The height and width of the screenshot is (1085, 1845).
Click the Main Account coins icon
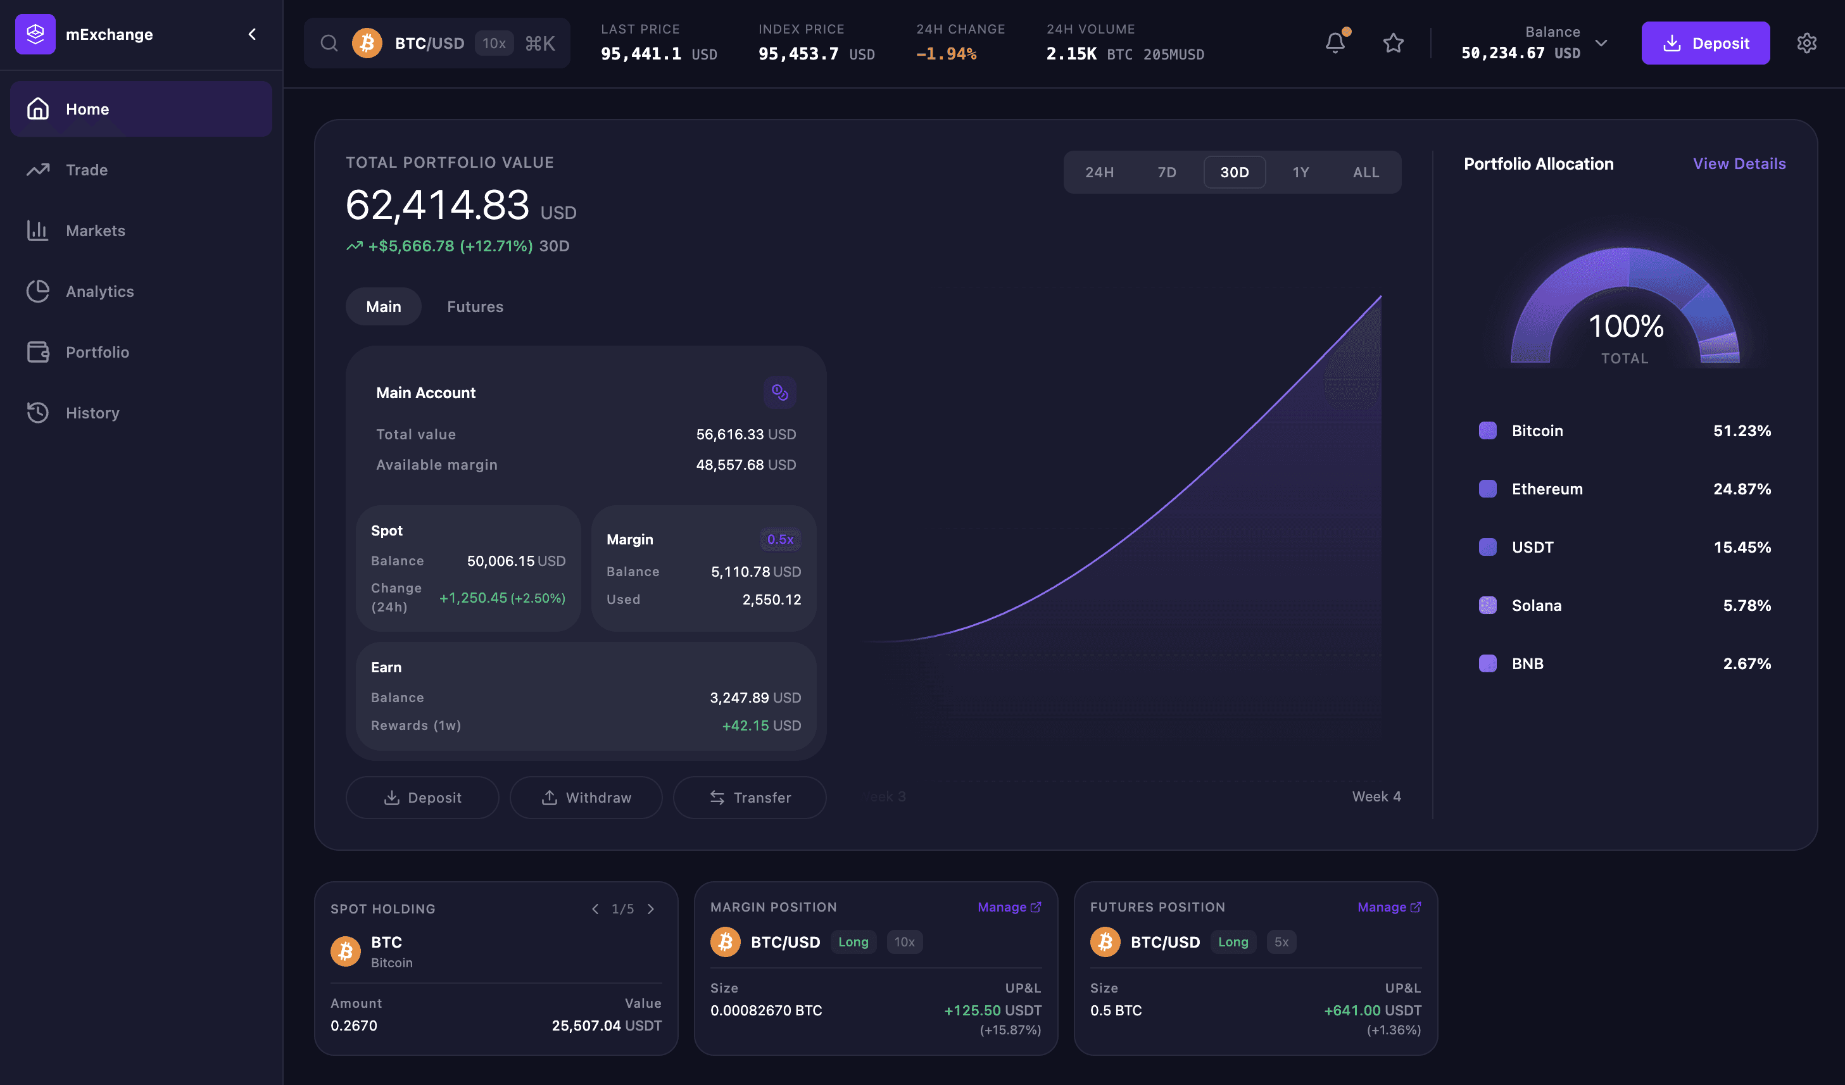(780, 392)
